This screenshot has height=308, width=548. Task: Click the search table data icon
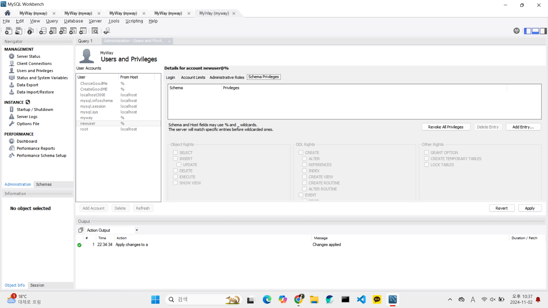coord(95,31)
